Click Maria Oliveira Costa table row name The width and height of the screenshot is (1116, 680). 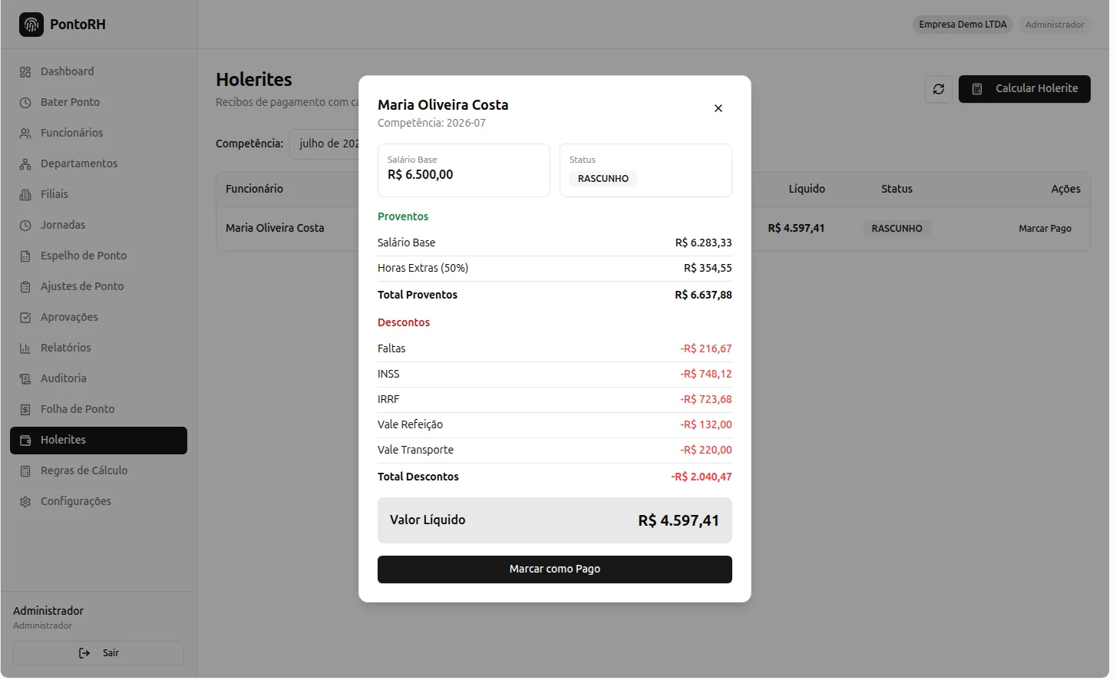coord(275,228)
